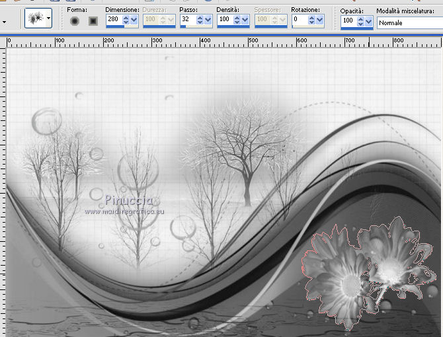Adjust the Rotazione spinner arrows
Image resolution: width=443 pixels, height=337 pixels.
click(x=312, y=19)
